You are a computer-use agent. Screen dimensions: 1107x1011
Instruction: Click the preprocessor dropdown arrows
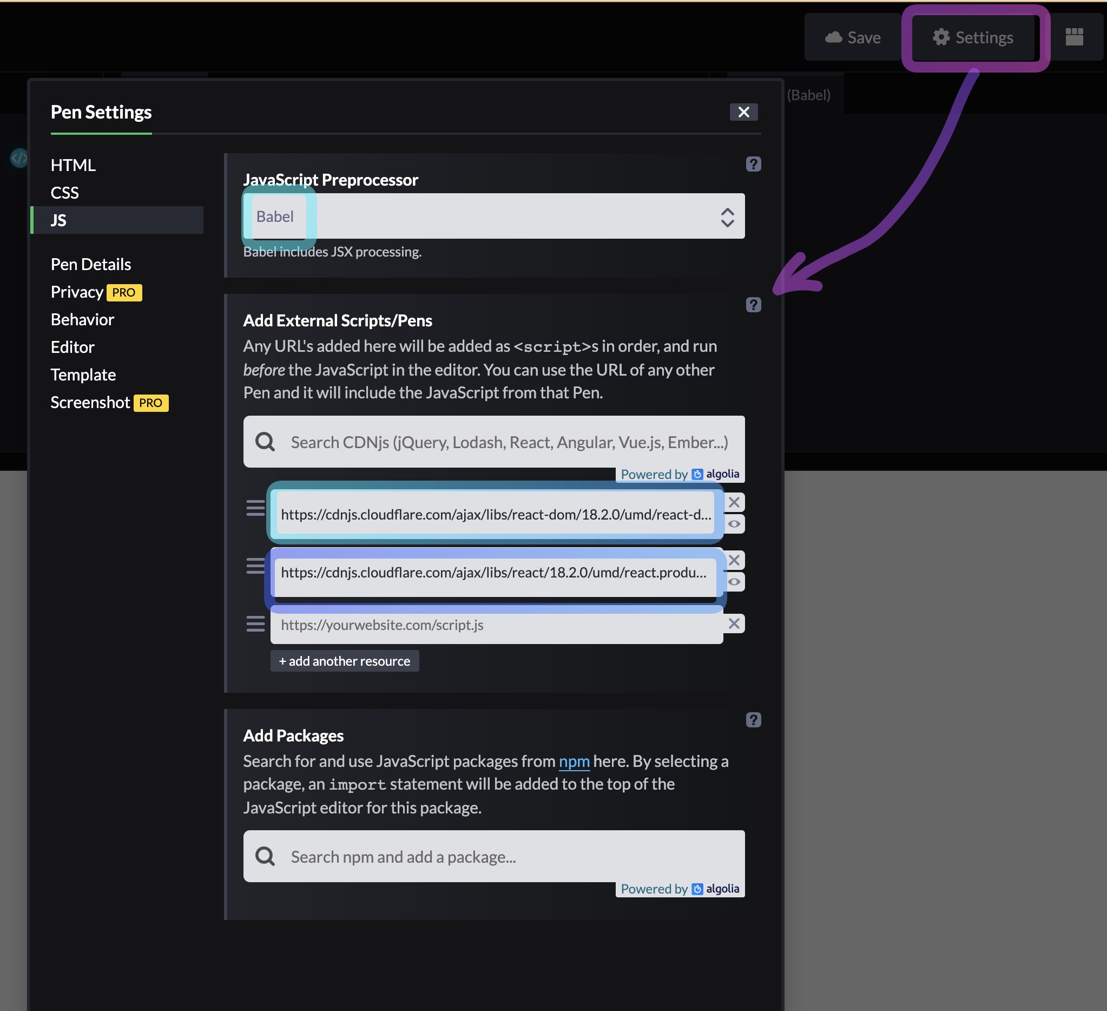point(727,217)
